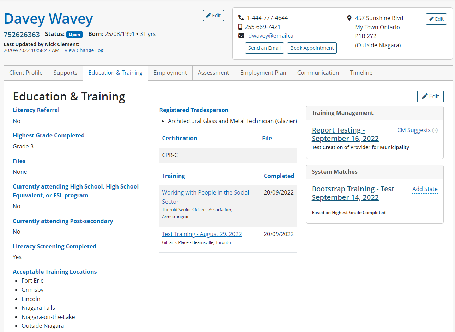This screenshot has height=332, width=455.
Task: Open the View Change Log link
Action: pos(84,50)
